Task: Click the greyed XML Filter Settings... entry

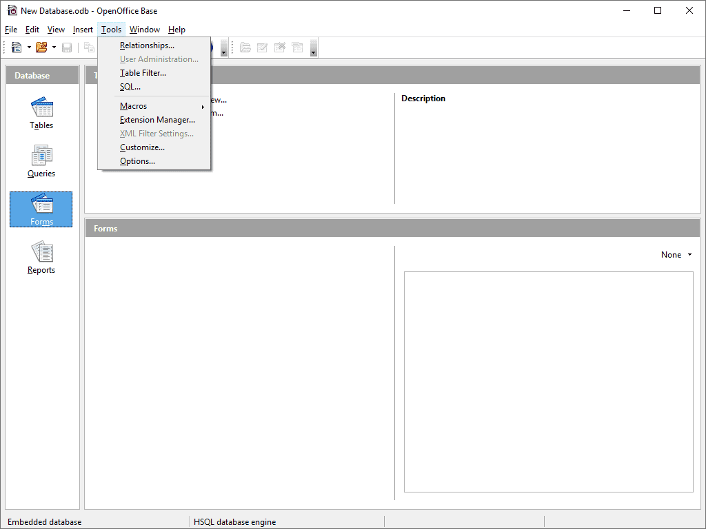Action: (154, 134)
